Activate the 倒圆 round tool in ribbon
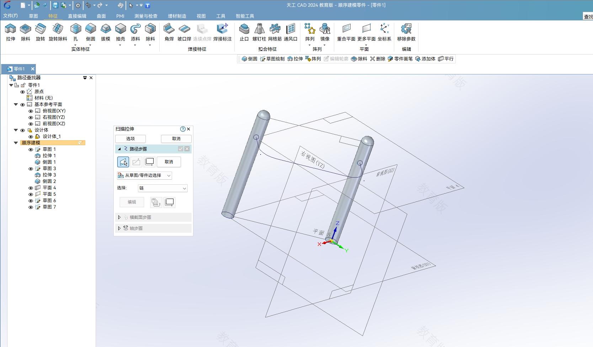Viewport: 593px width, 347px height. (x=91, y=32)
